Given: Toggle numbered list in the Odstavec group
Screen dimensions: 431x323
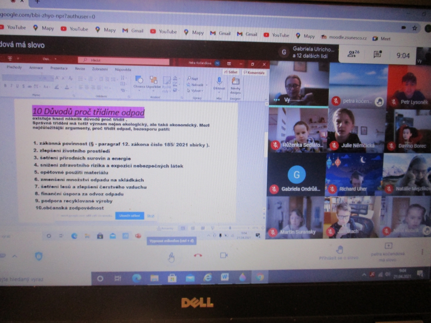Looking at the screenshot, I should click(91, 79).
